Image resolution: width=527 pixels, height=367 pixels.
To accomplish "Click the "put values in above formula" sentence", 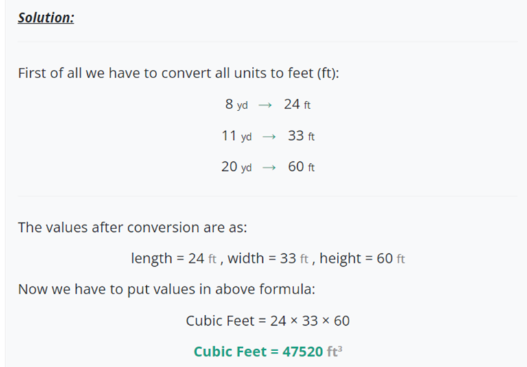I will click(166, 289).
